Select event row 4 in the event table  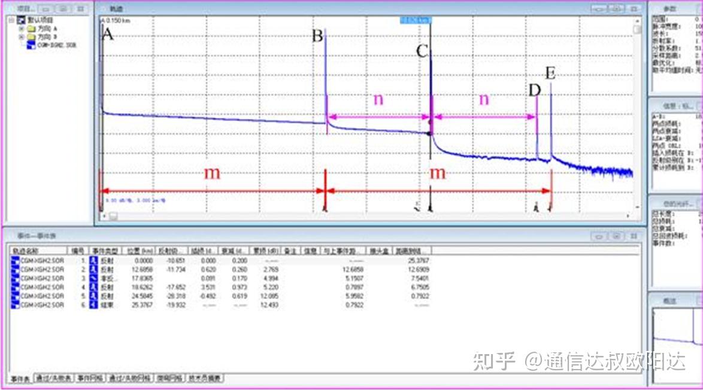[x=180, y=287]
